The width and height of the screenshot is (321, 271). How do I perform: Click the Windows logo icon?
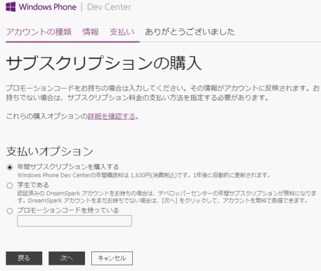pyautogui.click(x=11, y=7)
